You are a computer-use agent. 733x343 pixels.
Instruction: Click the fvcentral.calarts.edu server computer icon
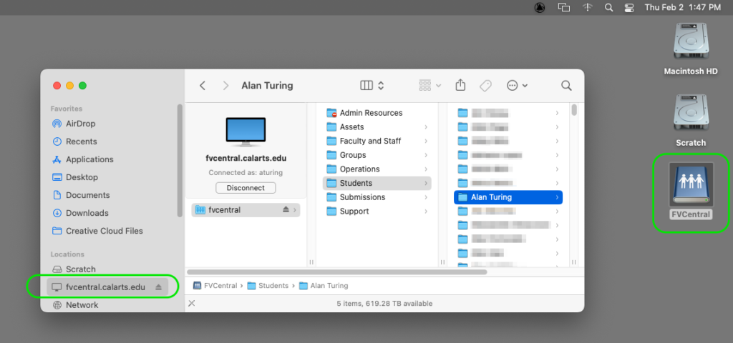click(x=246, y=132)
